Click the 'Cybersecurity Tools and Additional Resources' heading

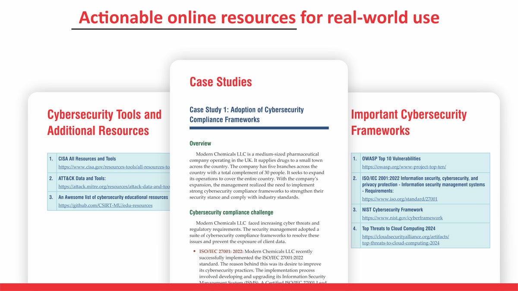(x=104, y=122)
